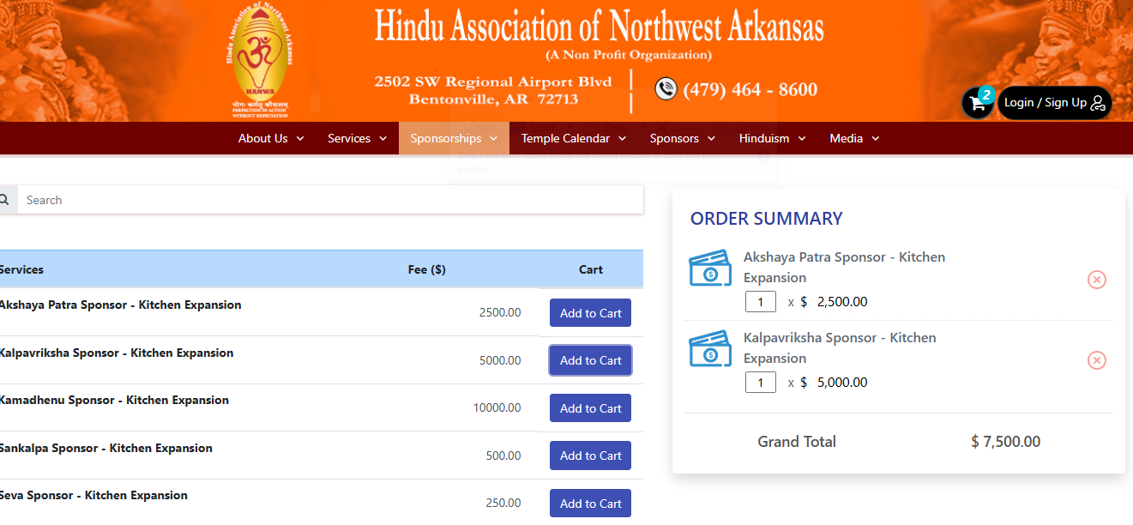This screenshot has width=1133, height=525.
Task: Add Seva Sponsor to cart
Action: [590, 504]
